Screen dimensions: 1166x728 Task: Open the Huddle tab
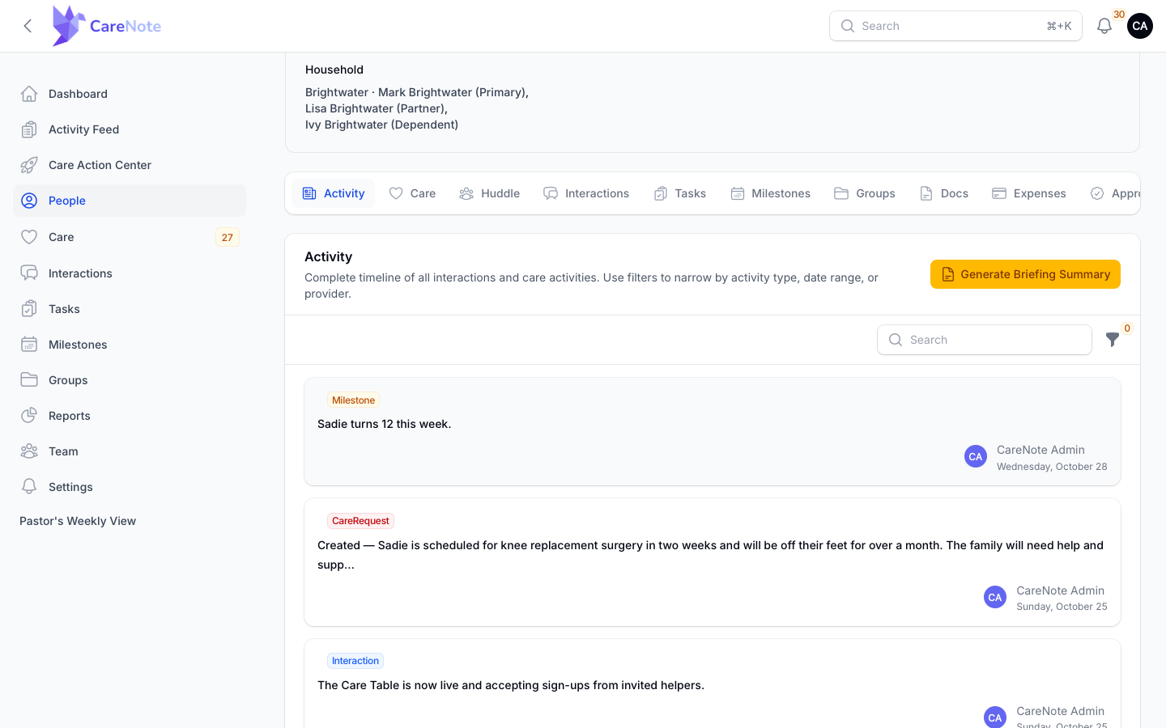tap(490, 193)
